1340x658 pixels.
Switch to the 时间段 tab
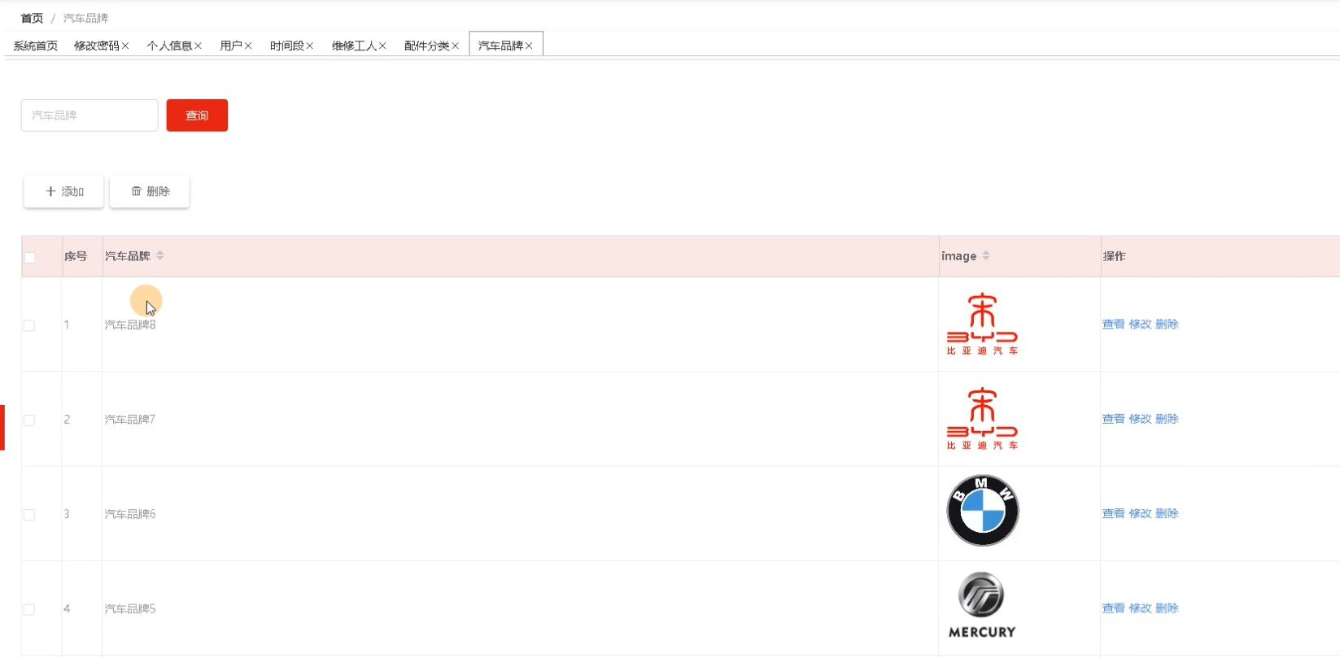tap(287, 46)
